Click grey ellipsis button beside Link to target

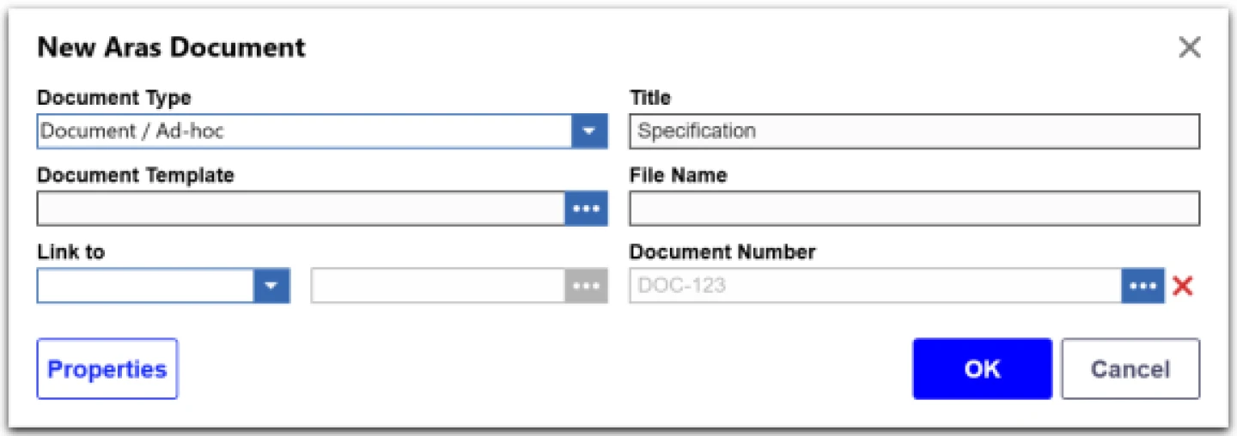coord(586,286)
